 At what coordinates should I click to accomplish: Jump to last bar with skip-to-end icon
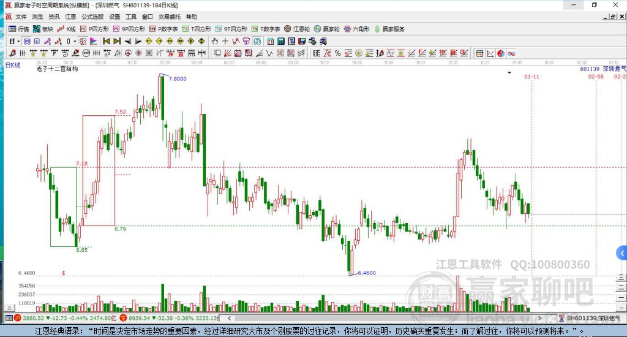pyautogui.click(x=117, y=41)
